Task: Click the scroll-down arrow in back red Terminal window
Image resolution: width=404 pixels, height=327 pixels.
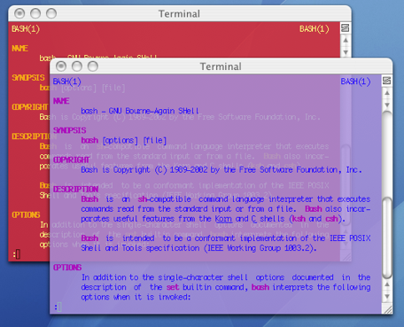Action: [346, 52]
